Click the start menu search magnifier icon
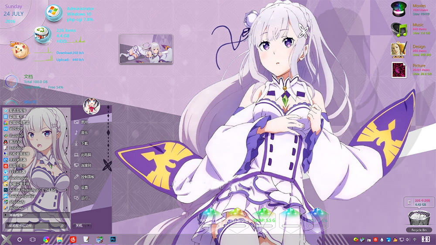 pyautogui.click(x=62, y=226)
